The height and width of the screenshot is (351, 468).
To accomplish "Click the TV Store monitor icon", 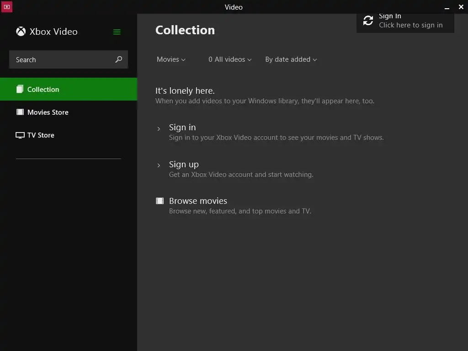I will 20,135.
